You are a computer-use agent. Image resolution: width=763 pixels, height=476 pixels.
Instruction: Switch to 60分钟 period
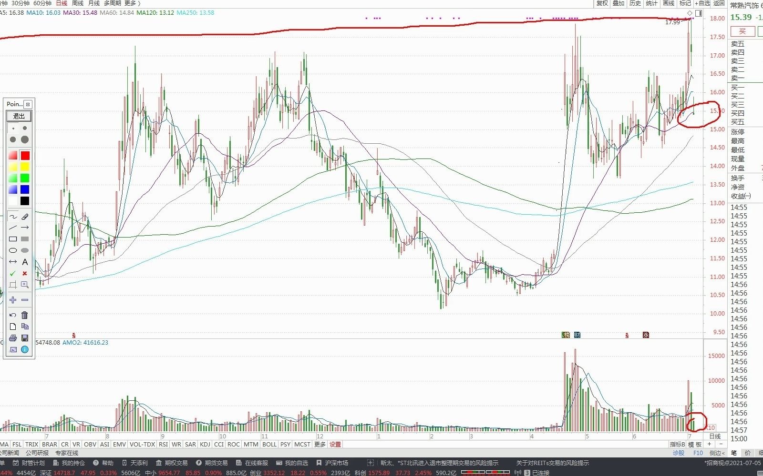tap(42, 3)
